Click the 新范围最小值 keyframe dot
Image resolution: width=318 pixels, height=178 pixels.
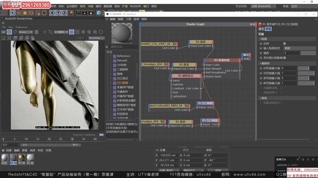[261, 78]
